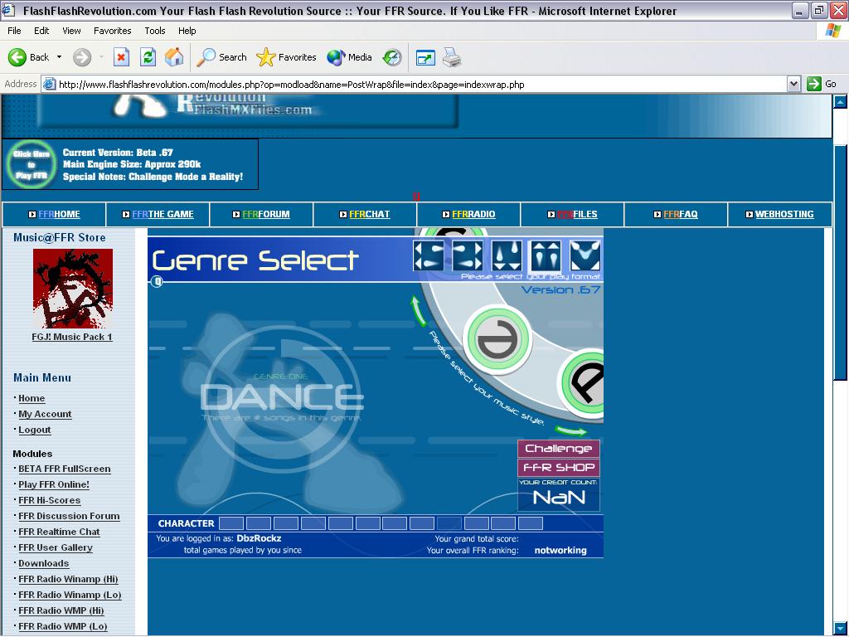Click the FGJ Music Pack 1 album thumbnail
849x637 pixels.
tap(73, 289)
